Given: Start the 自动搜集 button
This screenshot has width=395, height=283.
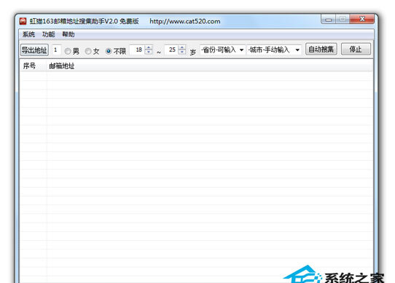Looking at the screenshot, I should [x=321, y=49].
